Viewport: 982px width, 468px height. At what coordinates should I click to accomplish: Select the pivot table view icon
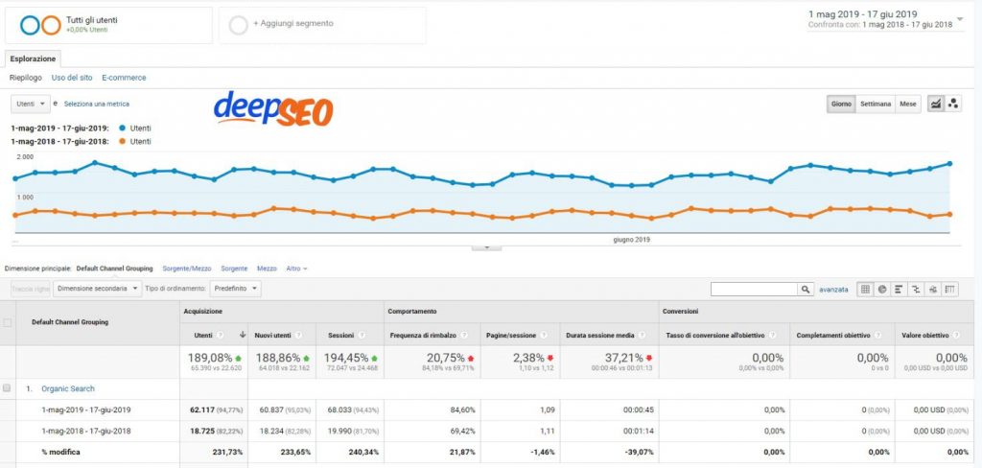(x=950, y=289)
